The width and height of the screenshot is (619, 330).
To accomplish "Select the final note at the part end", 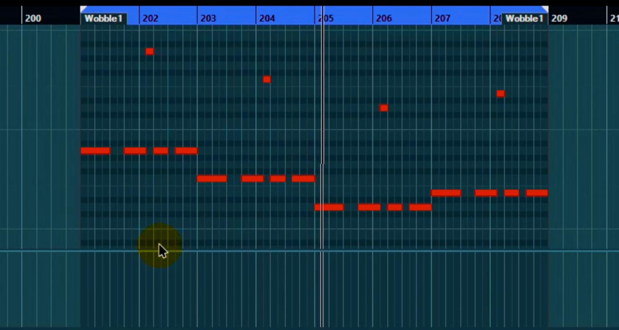I will pos(537,193).
